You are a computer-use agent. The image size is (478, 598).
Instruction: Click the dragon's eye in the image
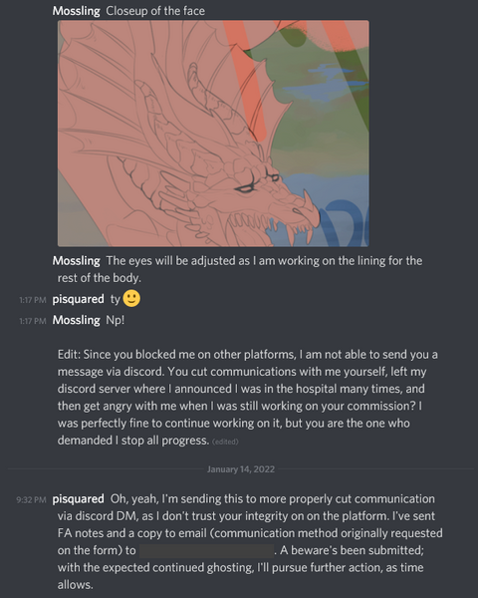(x=244, y=188)
